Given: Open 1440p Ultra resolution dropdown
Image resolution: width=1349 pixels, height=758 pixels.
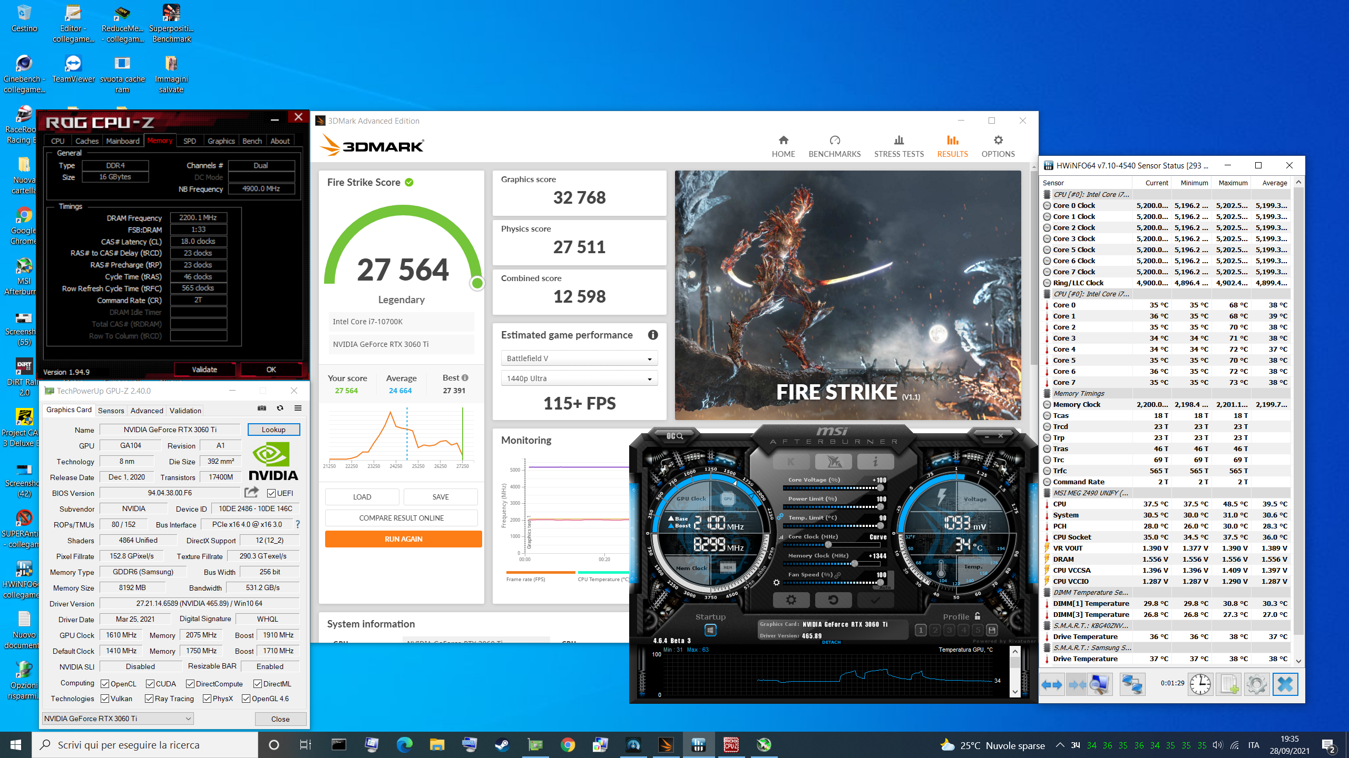Looking at the screenshot, I should coord(579,378).
